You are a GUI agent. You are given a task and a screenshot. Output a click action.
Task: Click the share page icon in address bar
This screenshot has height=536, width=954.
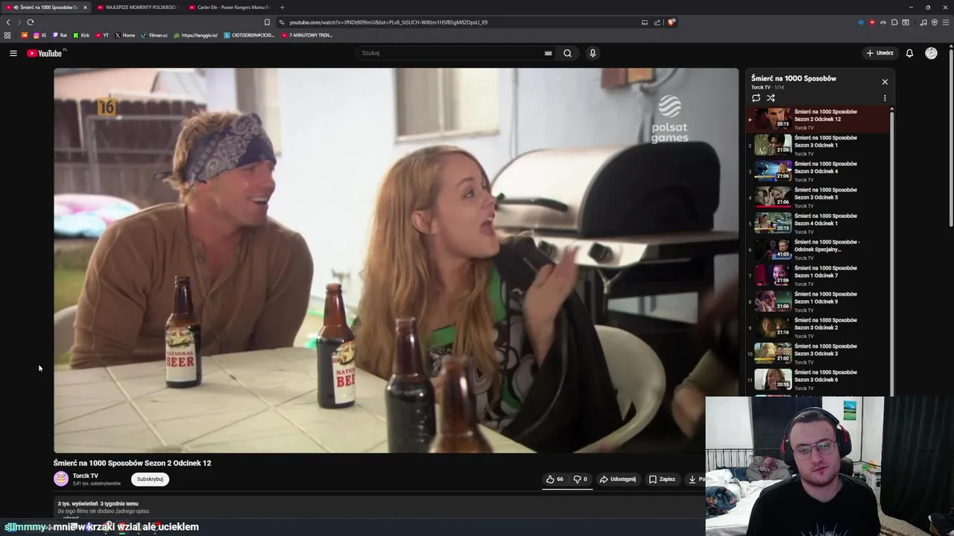click(657, 22)
